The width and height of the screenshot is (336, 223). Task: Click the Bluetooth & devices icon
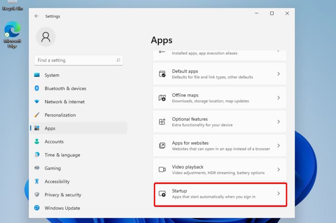coord(37,88)
